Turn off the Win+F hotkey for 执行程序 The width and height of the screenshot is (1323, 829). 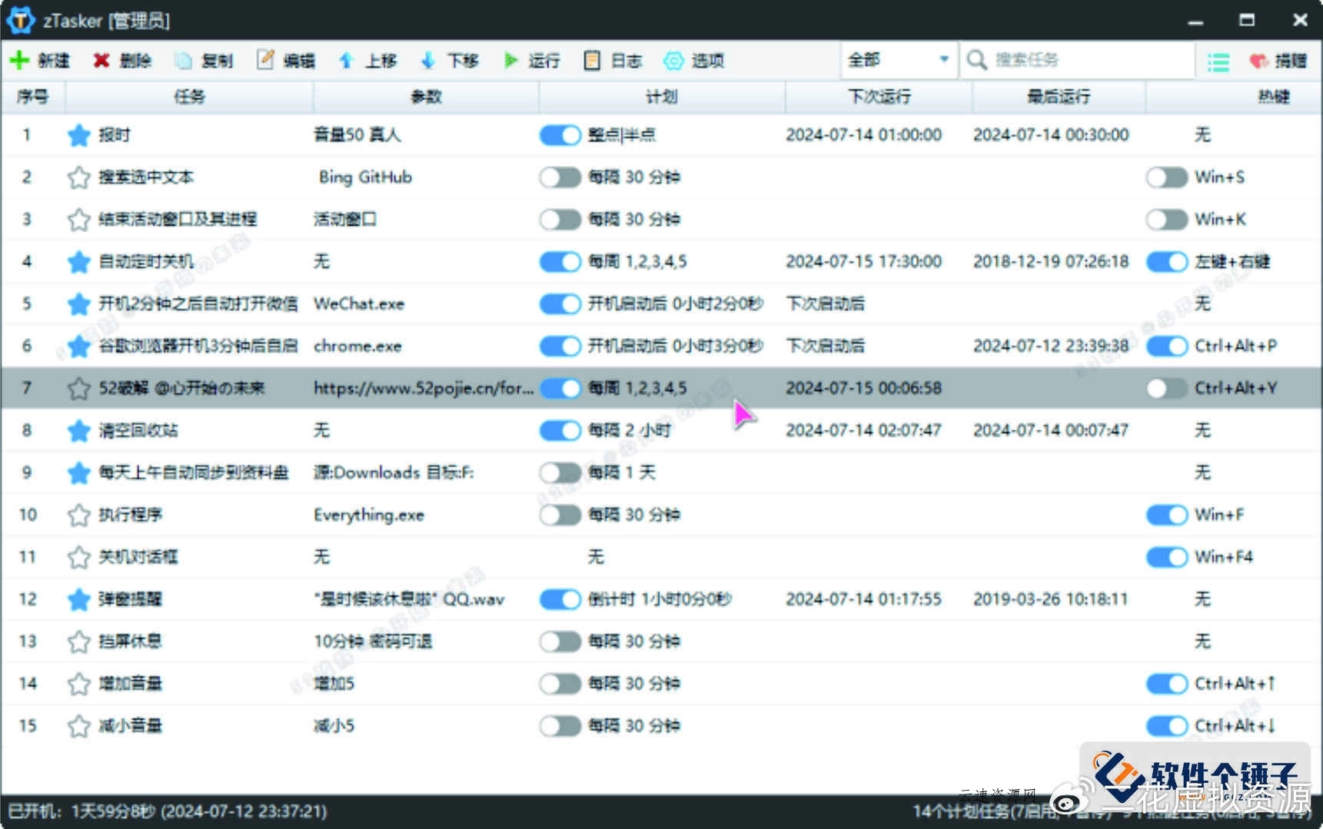(x=1165, y=515)
